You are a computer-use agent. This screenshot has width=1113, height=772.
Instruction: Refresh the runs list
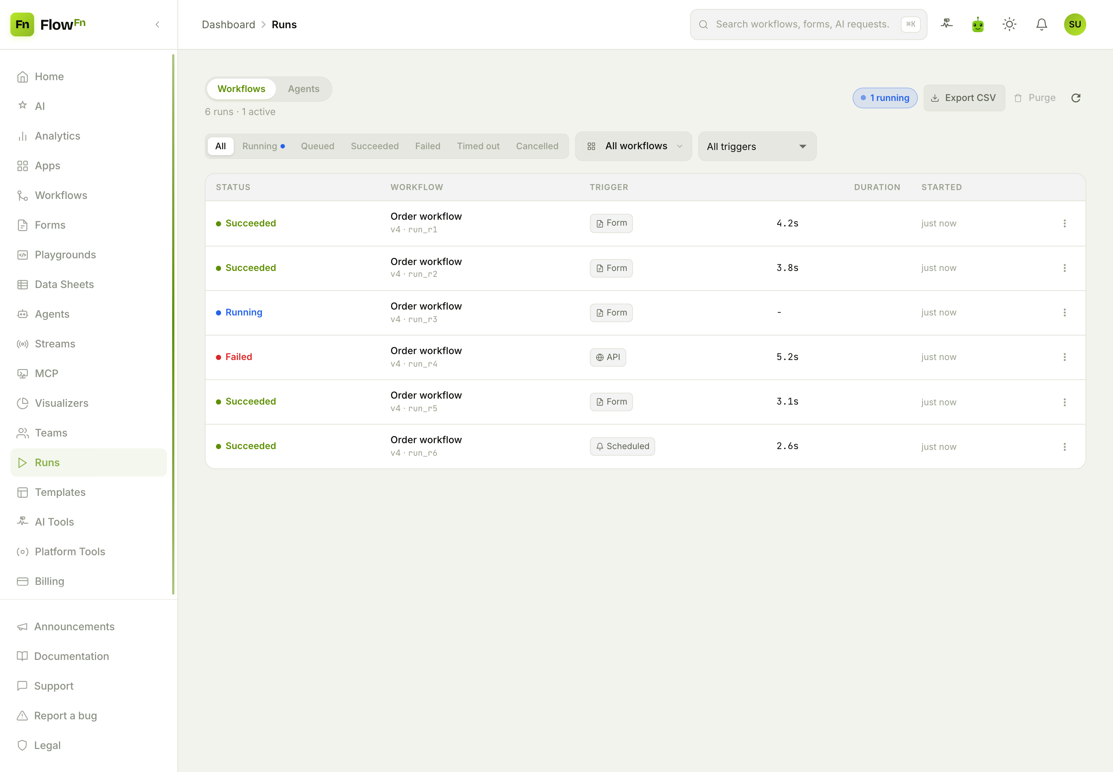coord(1075,98)
